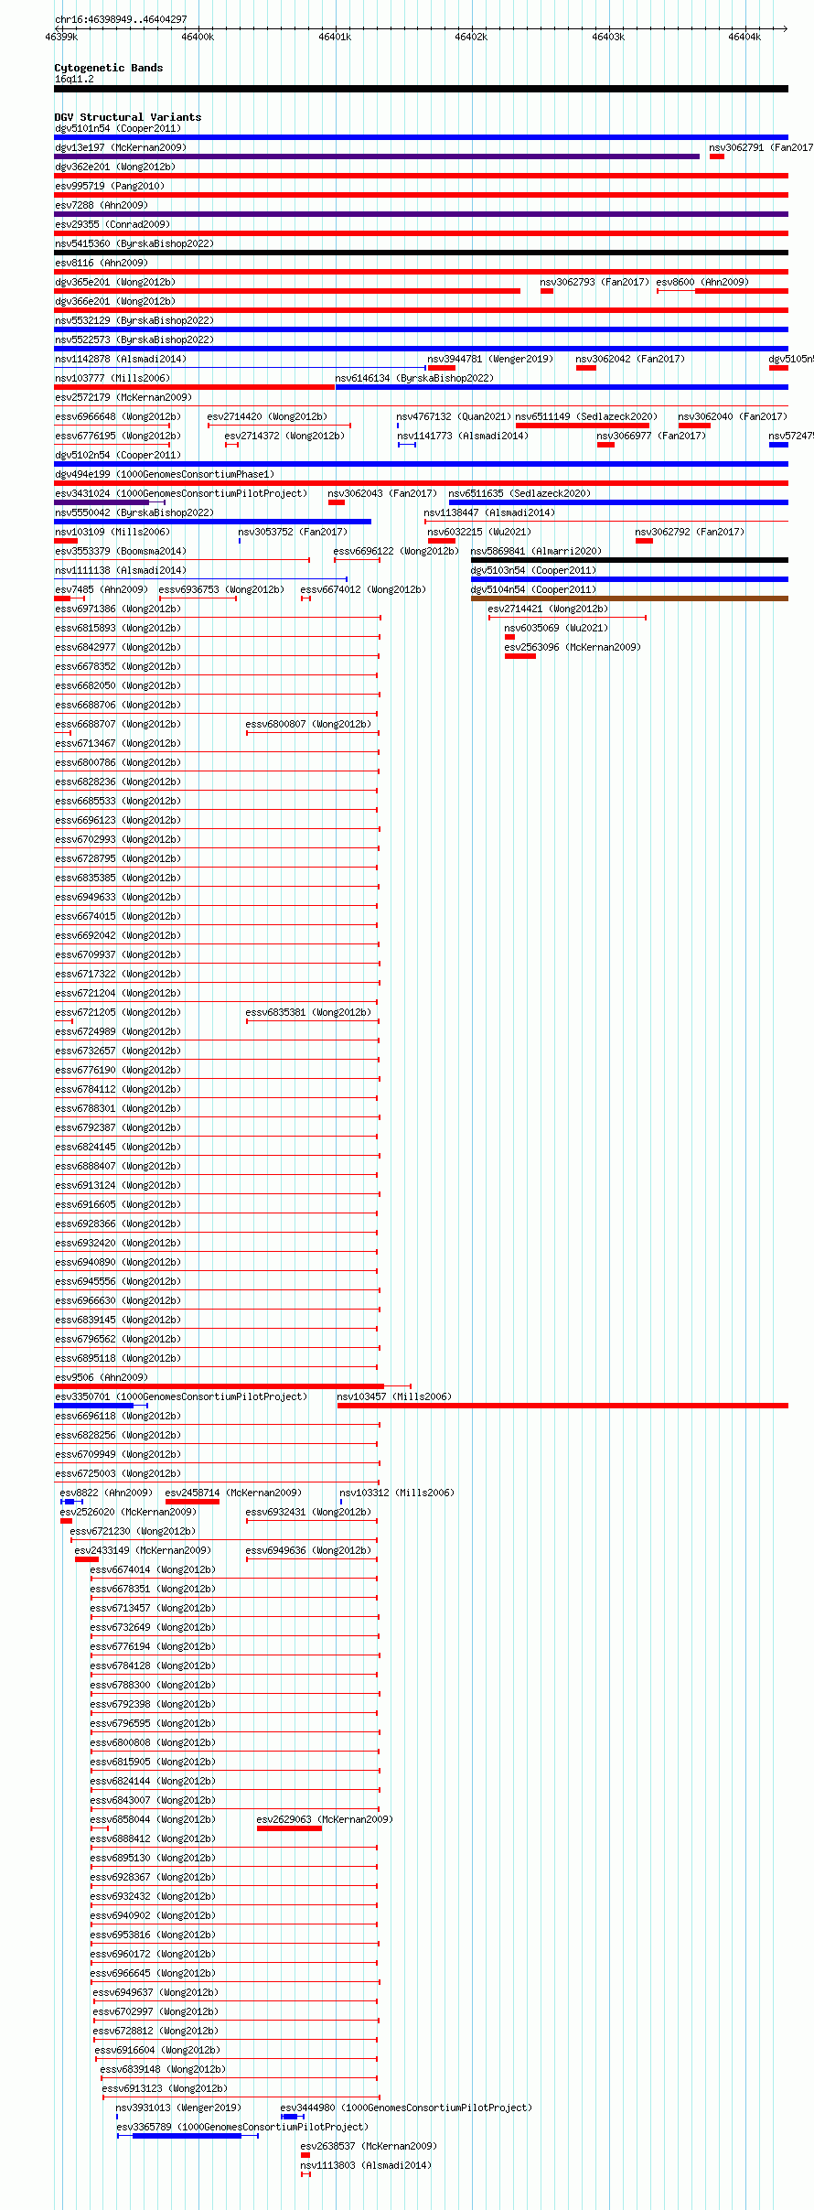Click dgv494e199 (1000GenomesConsortiumPhase1) label
This screenshot has height=2210, width=814.
click(x=165, y=474)
